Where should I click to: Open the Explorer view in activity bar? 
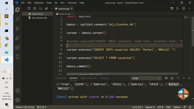click(x=18, y=10)
